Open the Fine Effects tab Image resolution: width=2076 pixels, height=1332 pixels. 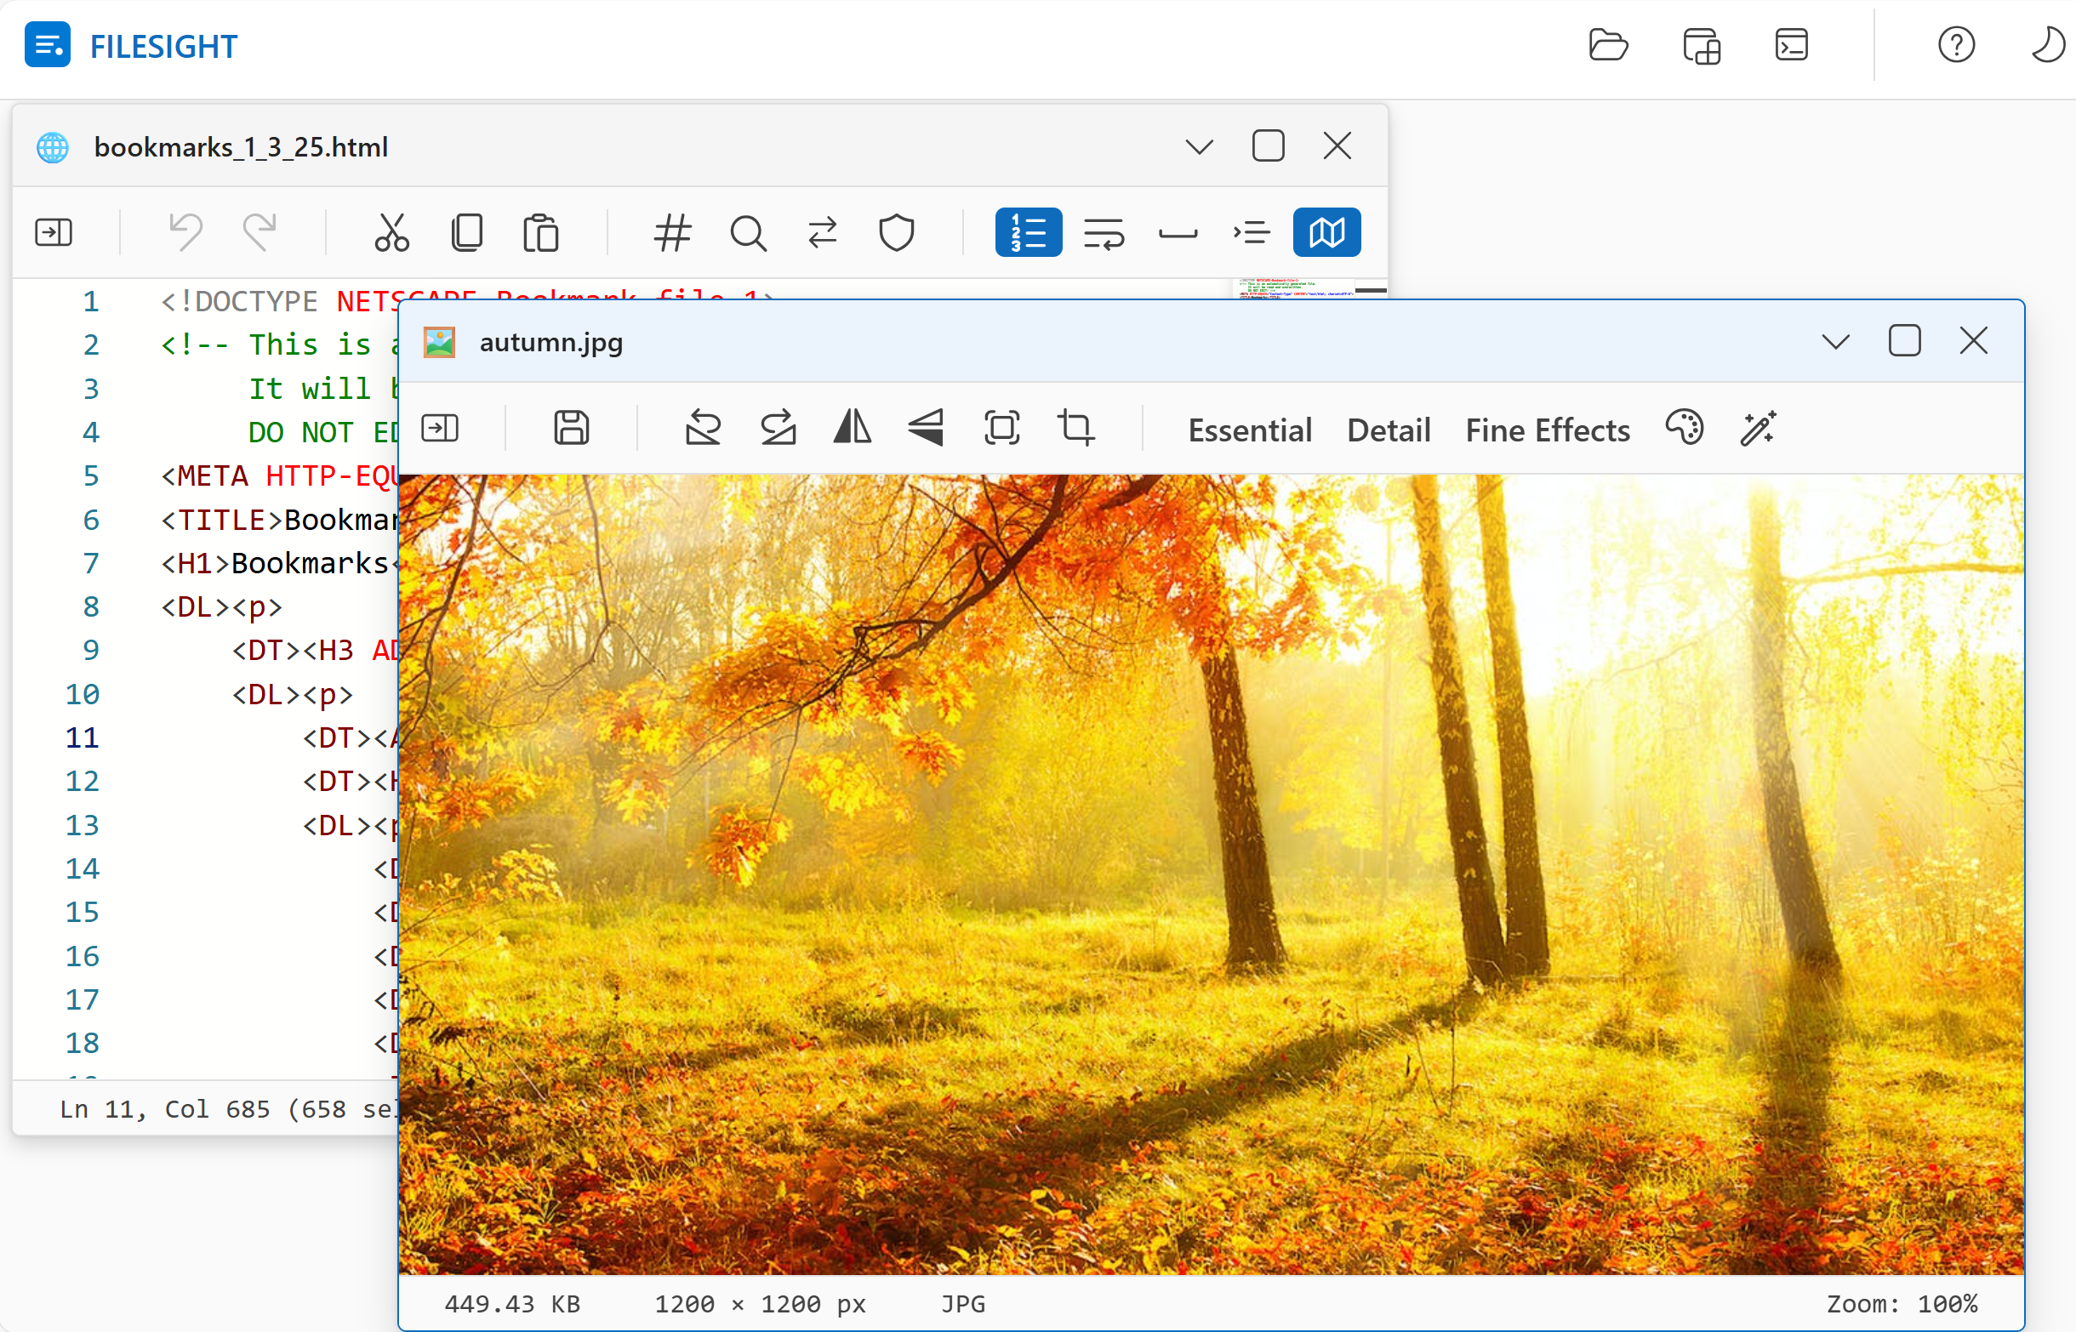1547,430
